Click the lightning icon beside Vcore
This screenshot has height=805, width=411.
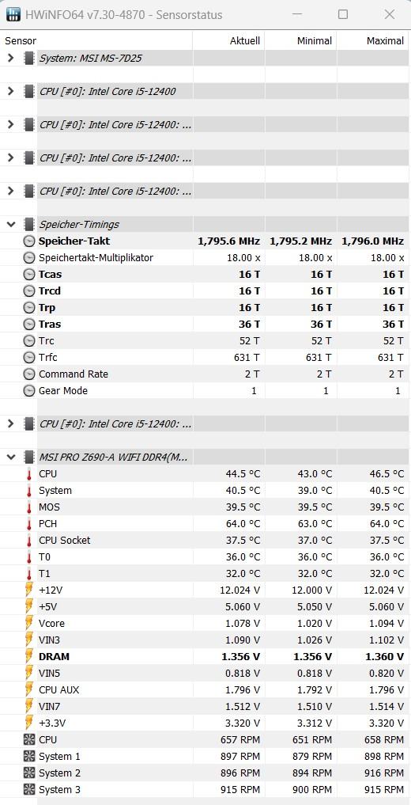point(29,623)
